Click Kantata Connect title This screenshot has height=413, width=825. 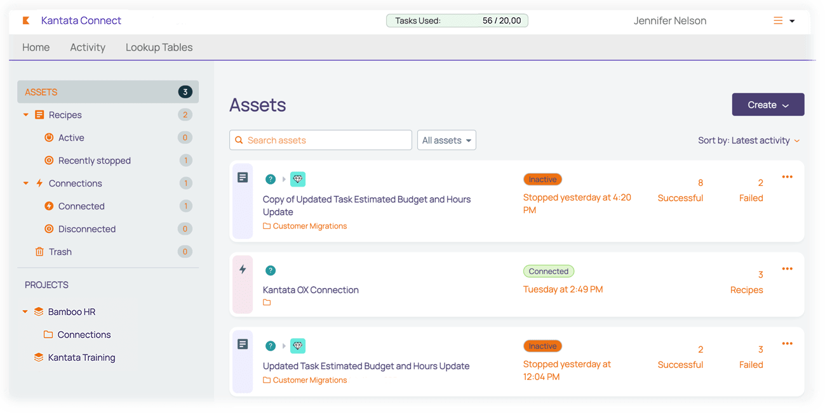(81, 20)
